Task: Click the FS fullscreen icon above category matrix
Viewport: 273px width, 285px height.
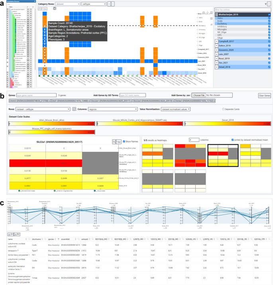Action: pyautogui.click(x=39, y=9)
